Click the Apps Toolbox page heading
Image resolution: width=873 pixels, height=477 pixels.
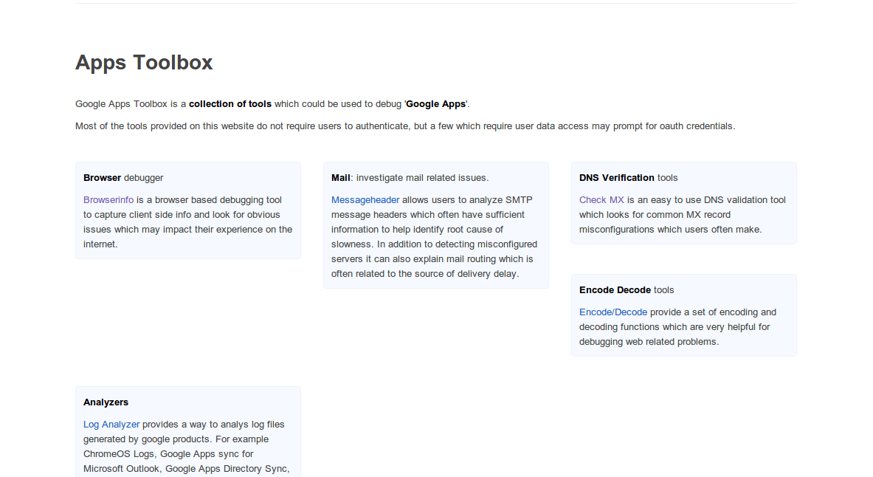[x=144, y=63]
